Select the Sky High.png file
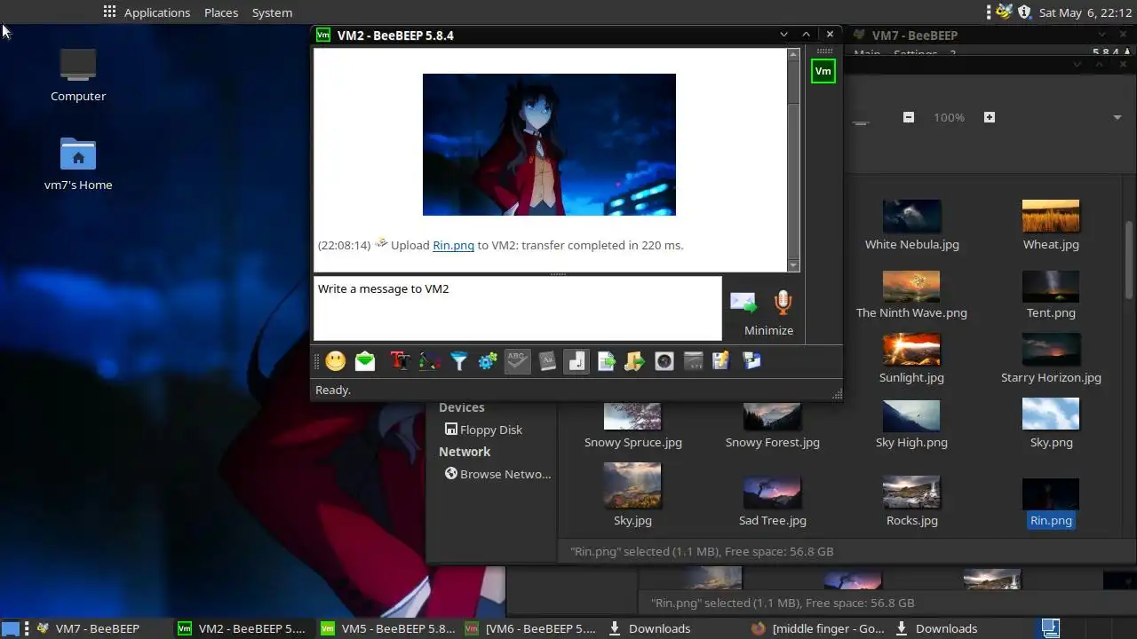The width and height of the screenshot is (1137, 639). [x=911, y=426]
